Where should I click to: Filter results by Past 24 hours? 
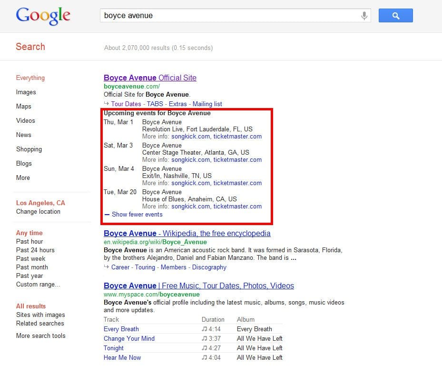(x=35, y=250)
